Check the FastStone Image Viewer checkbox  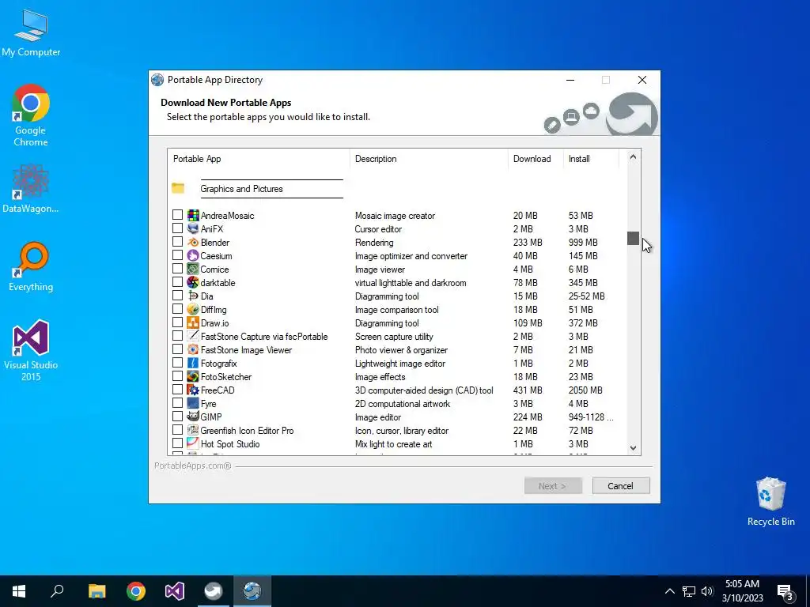(x=178, y=349)
